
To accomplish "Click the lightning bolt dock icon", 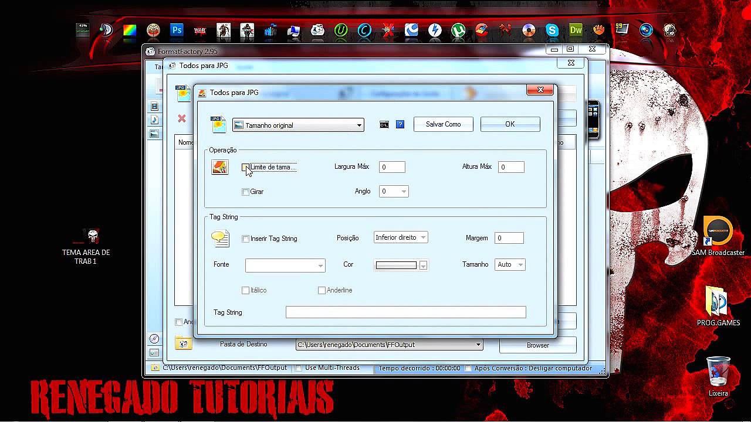I will (435, 30).
